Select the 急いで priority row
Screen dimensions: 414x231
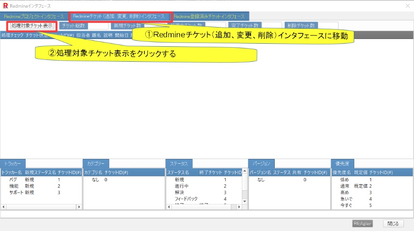point(372,199)
